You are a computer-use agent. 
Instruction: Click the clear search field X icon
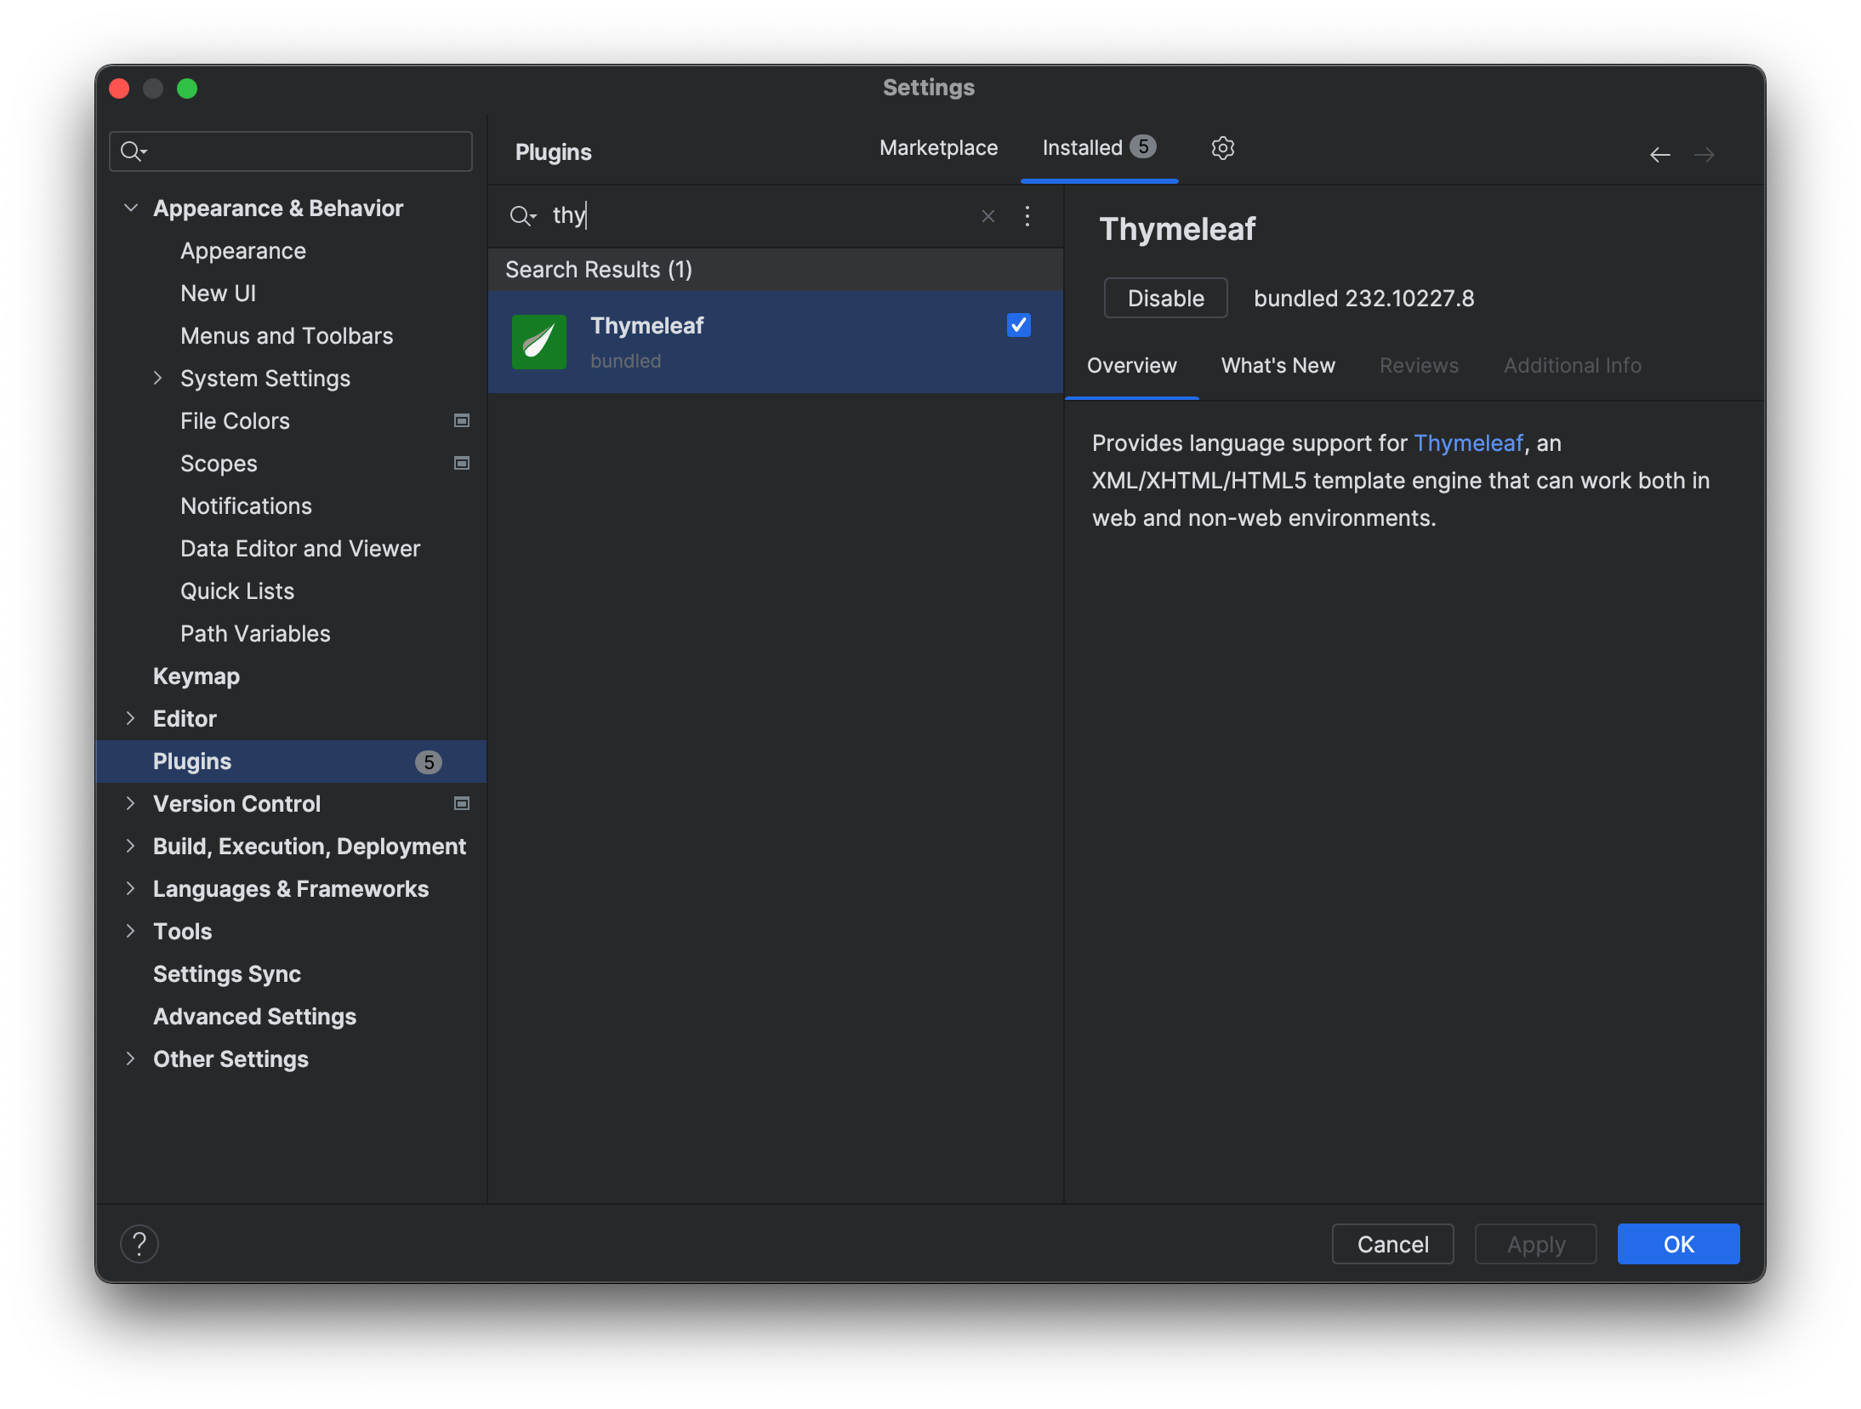988,216
